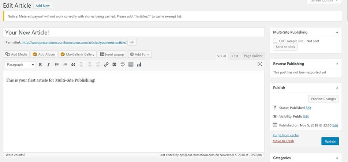Screen dimensions: 348x162
Task: Click Move to Trash link
Action: 283,141
